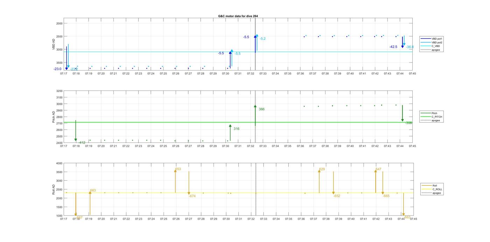Click the "-306" pitch annotation
Image resolution: width=490 pixels, height=242 pixels.
click(408, 123)
